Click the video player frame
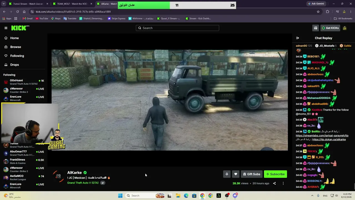The height and width of the screenshot is (200, 355). tap(170, 100)
